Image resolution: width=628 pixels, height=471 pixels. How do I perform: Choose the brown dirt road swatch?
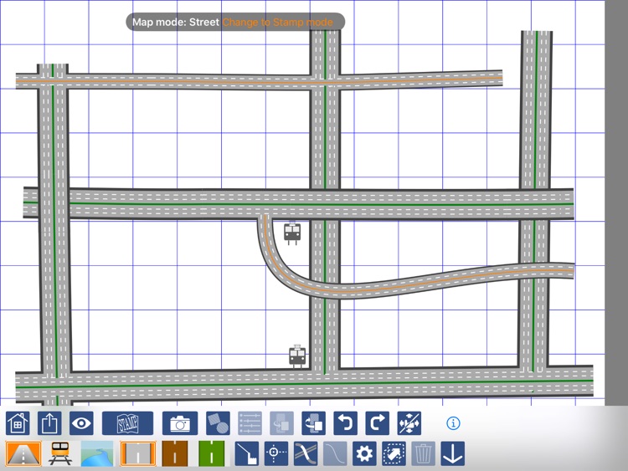click(x=175, y=454)
